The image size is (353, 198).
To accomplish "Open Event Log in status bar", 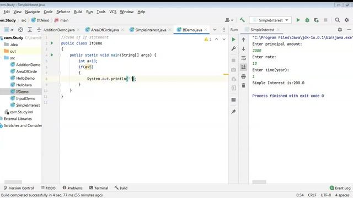I will click(x=340, y=188).
